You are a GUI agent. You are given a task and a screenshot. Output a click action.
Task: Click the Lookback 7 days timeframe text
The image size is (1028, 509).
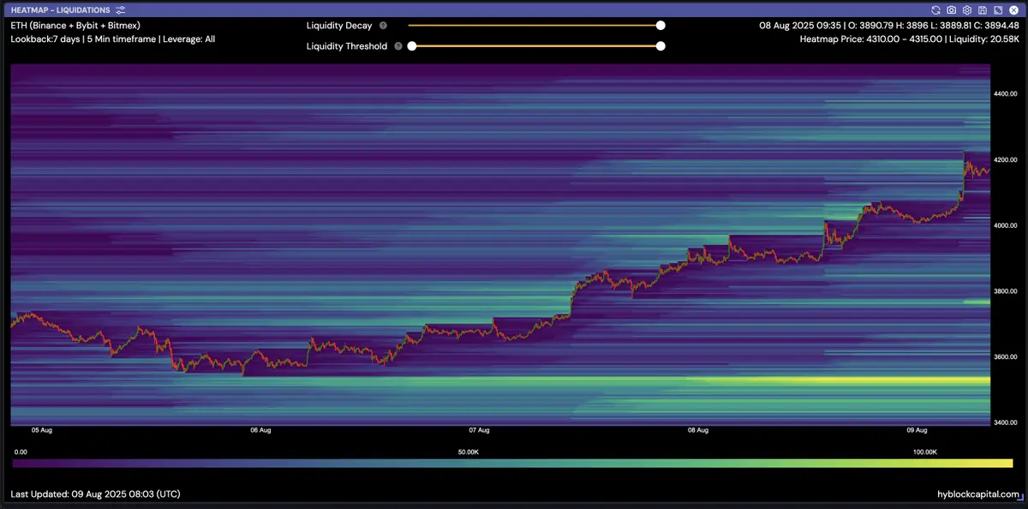pyautogui.click(x=112, y=39)
